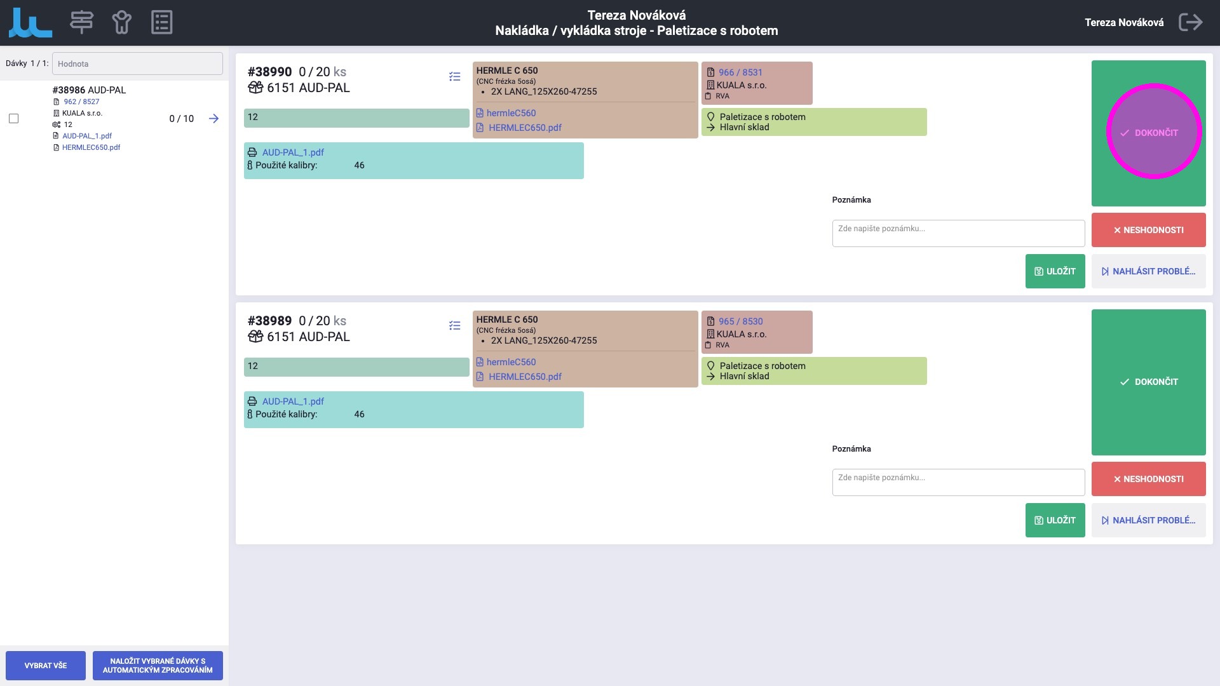The image size is (1220, 686).
Task: Open task list icon for batch #38989
Action: click(x=454, y=326)
